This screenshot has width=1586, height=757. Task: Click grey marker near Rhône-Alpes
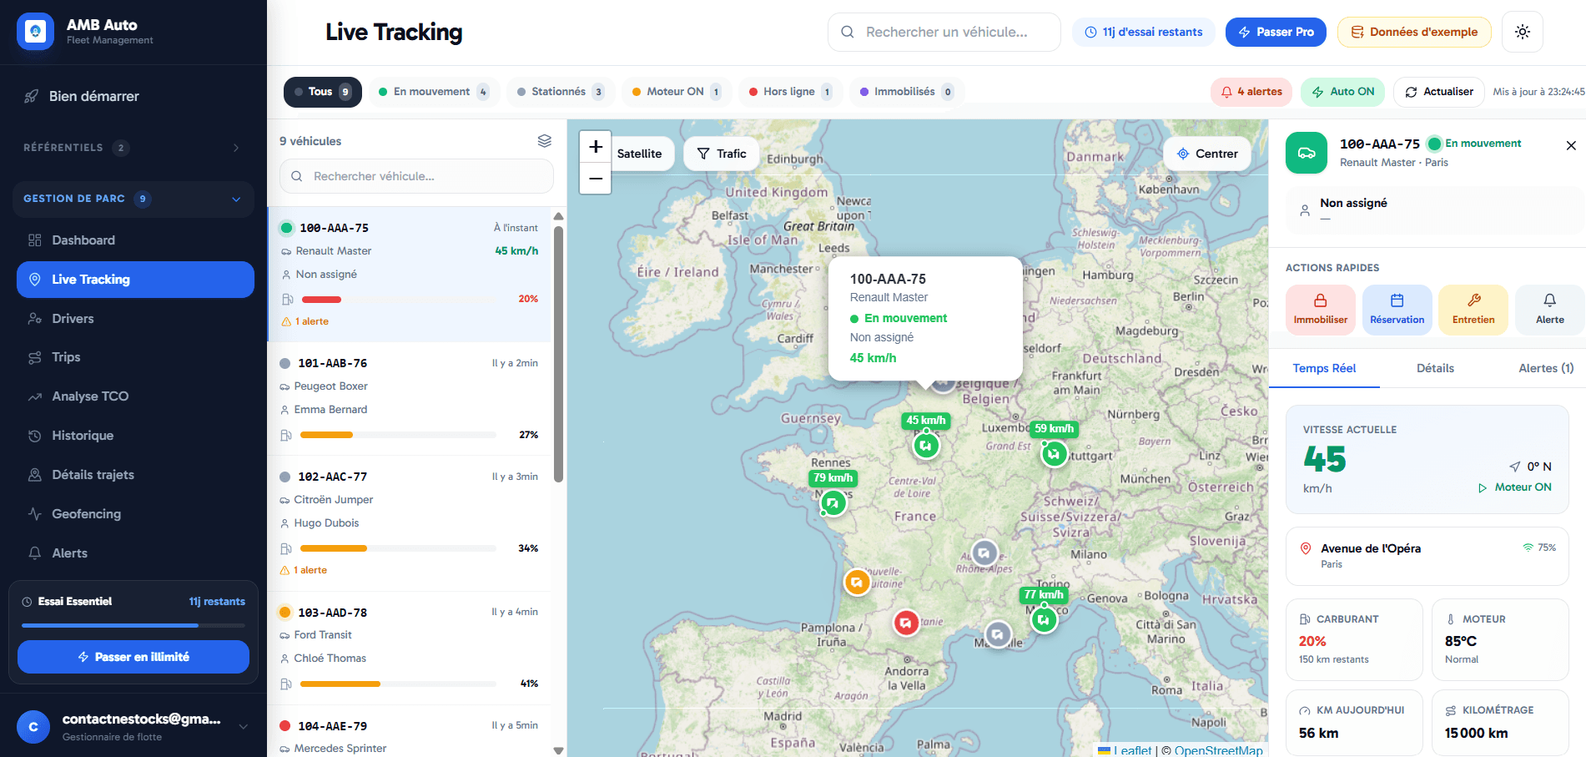point(984,553)
